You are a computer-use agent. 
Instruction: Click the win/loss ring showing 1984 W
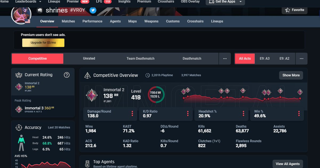(156, 95)
